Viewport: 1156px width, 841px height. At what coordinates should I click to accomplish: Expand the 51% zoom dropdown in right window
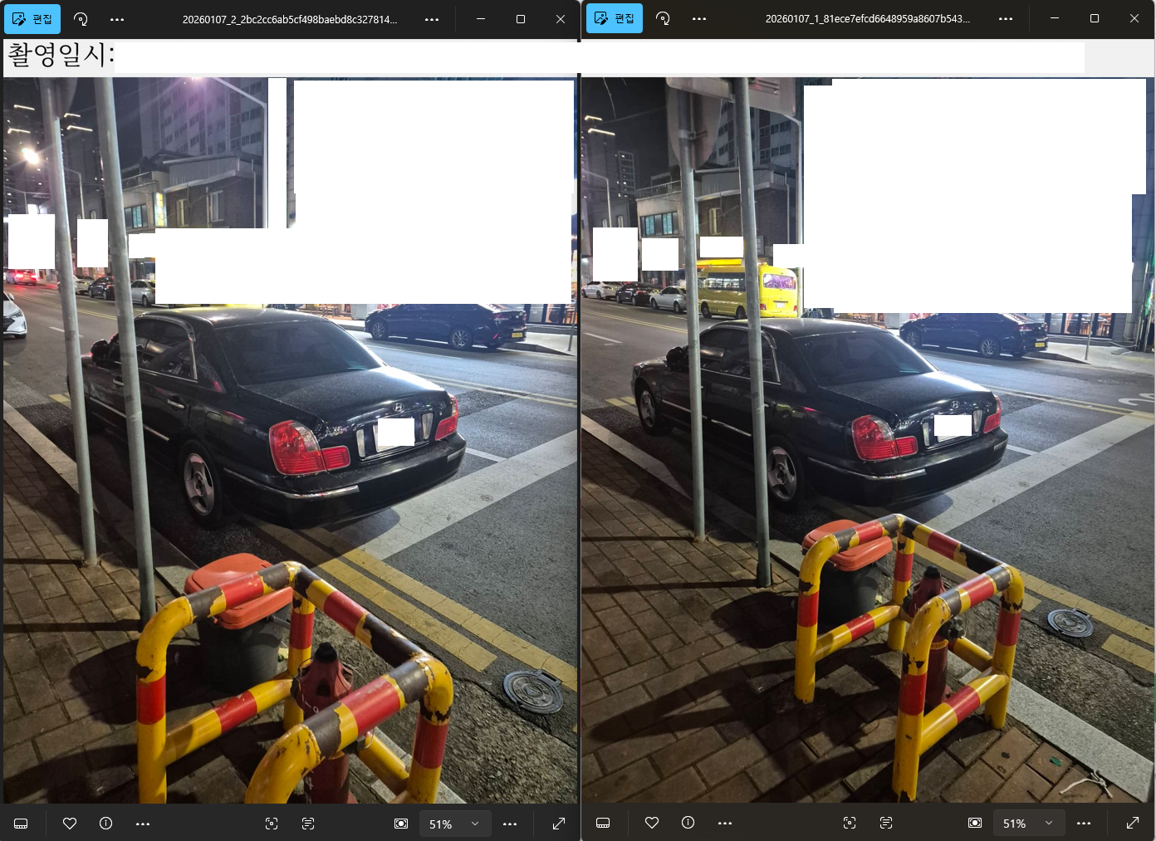(x=1049, y=823)
